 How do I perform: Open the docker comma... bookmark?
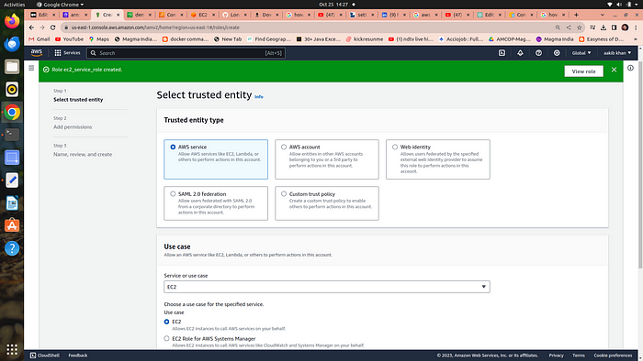pyautogui.click(x=186, y=39)
